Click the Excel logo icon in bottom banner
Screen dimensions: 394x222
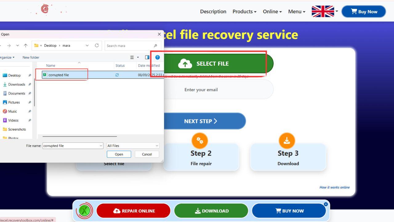tap(84, 211)
